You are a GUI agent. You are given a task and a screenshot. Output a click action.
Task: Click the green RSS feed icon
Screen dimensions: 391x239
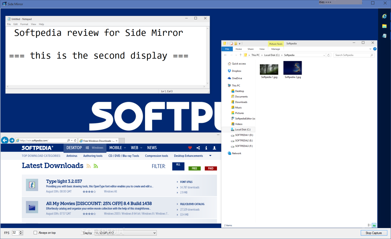coord(96,166)
